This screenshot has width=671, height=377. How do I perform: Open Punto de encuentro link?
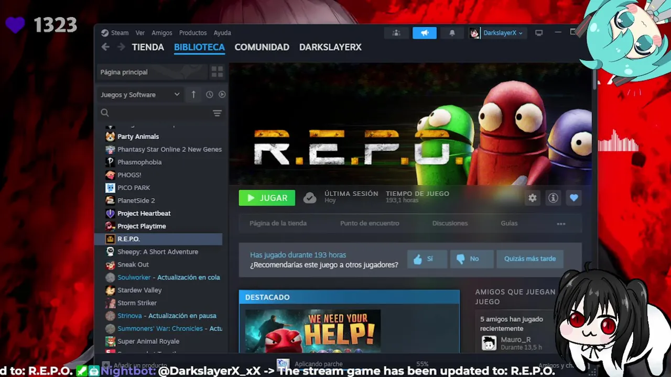[x=370, y=224]
